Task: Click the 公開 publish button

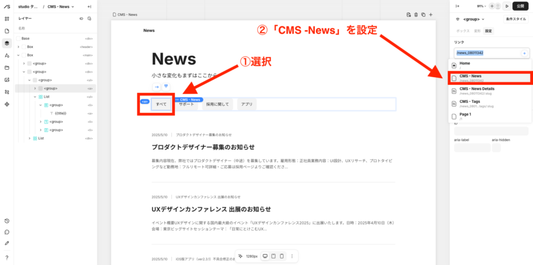Action: [x=521, y=6]
